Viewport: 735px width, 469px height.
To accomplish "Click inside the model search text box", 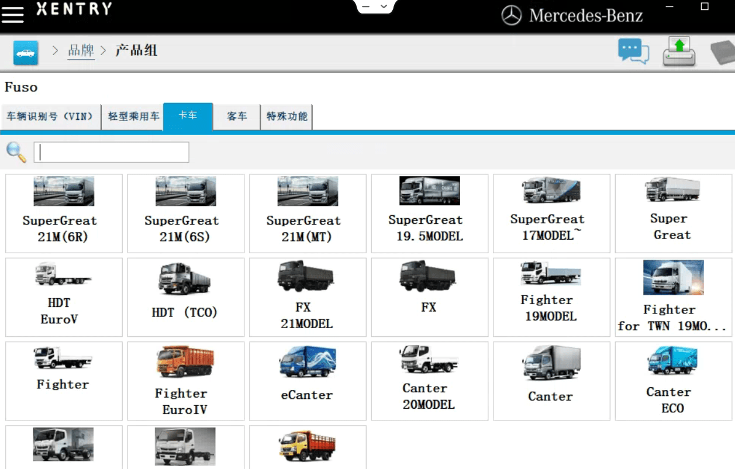I will (111, 152).
